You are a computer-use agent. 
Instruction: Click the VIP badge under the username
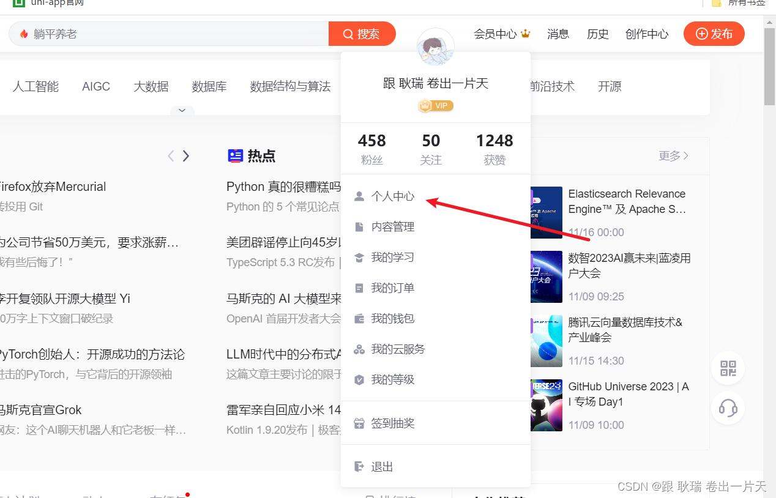click(435, 105)
